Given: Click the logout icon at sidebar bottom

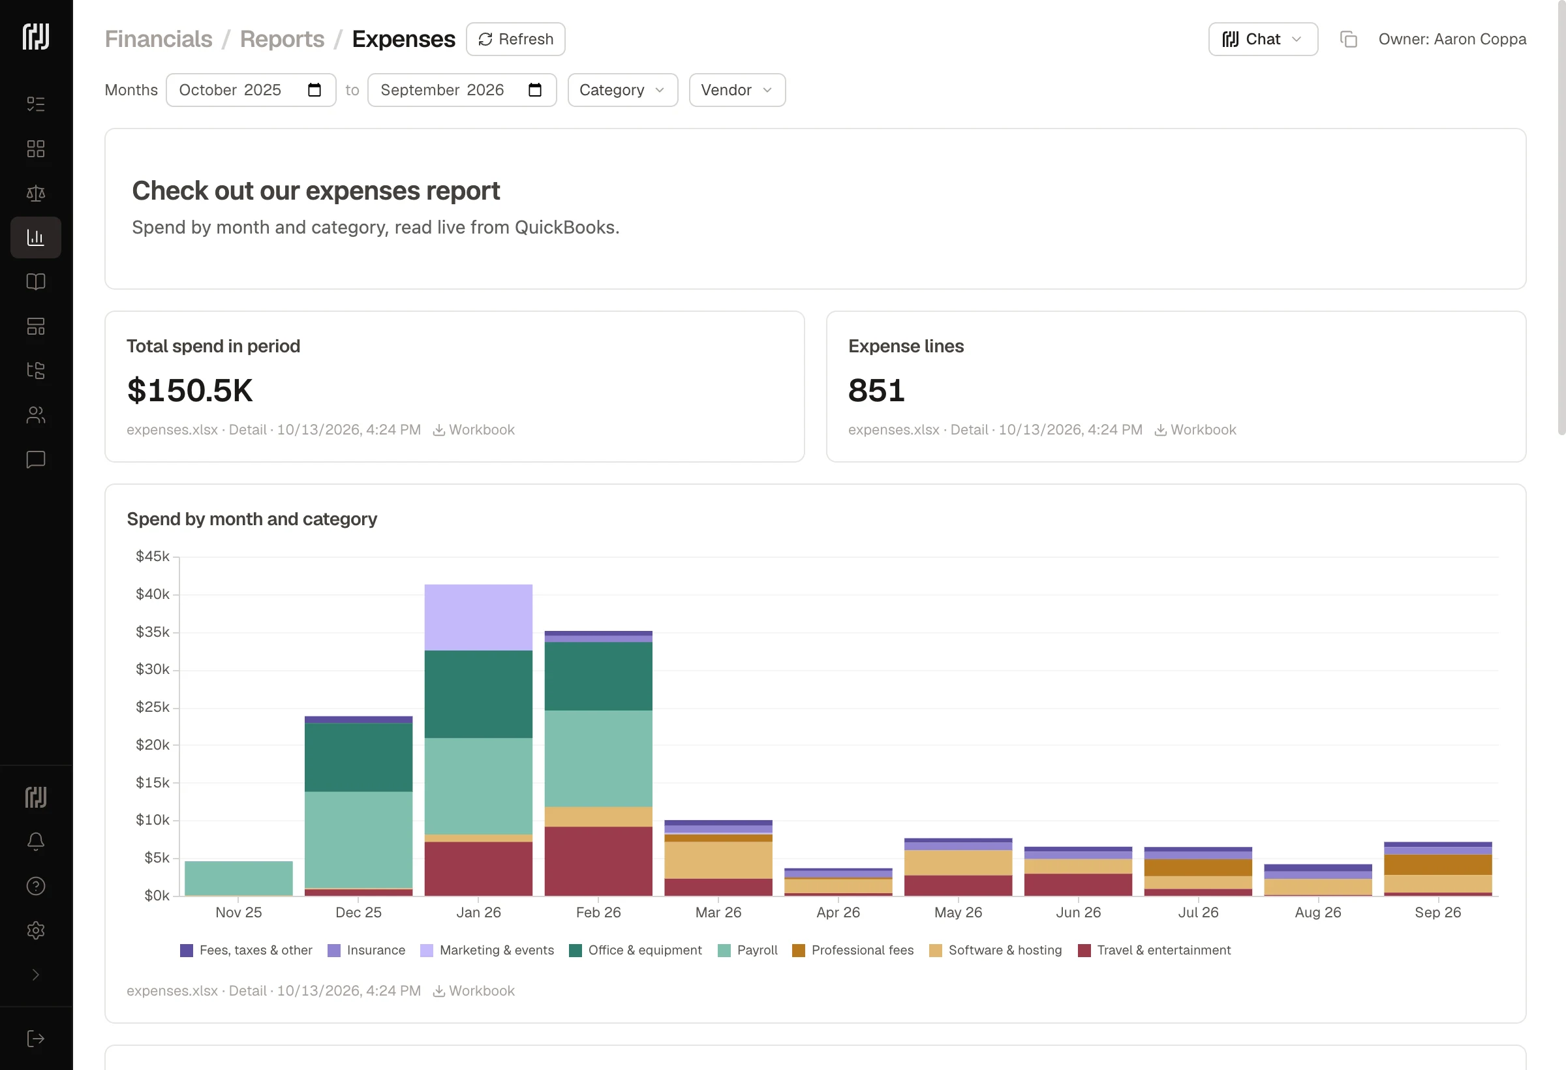Looking at the screenshot, I should click(36, 1038).
